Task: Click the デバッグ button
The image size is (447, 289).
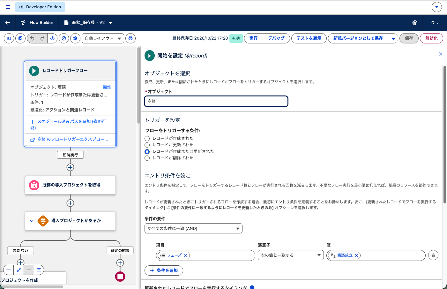Action: [x=276, y=38]
